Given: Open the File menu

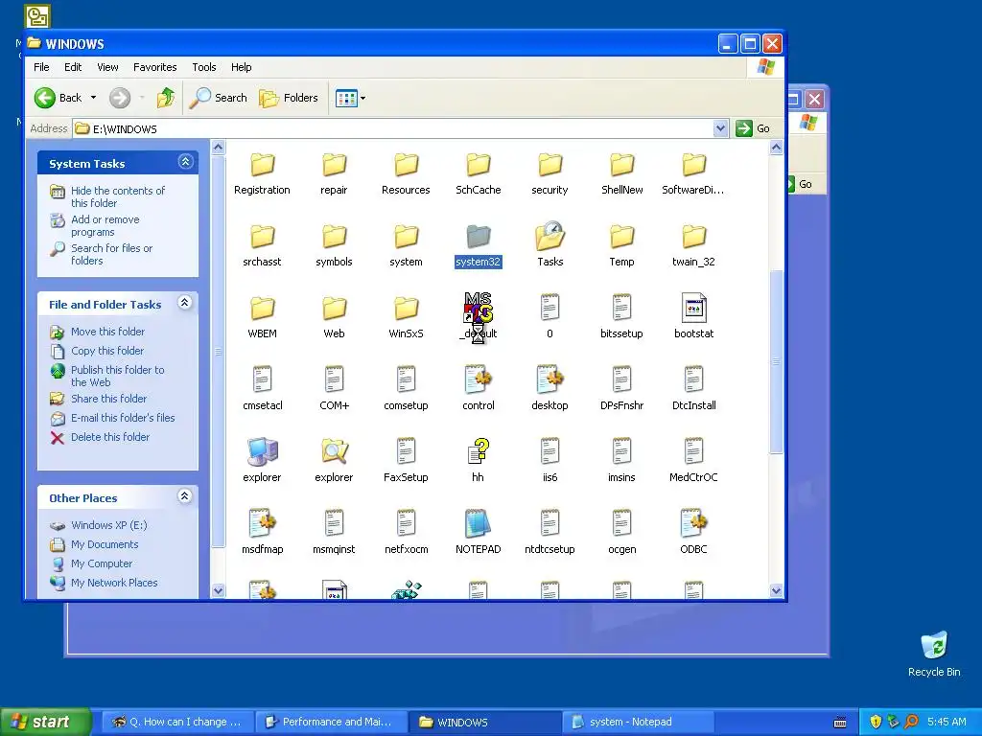Looking at the screenshot, I should (x=41, y=67).
